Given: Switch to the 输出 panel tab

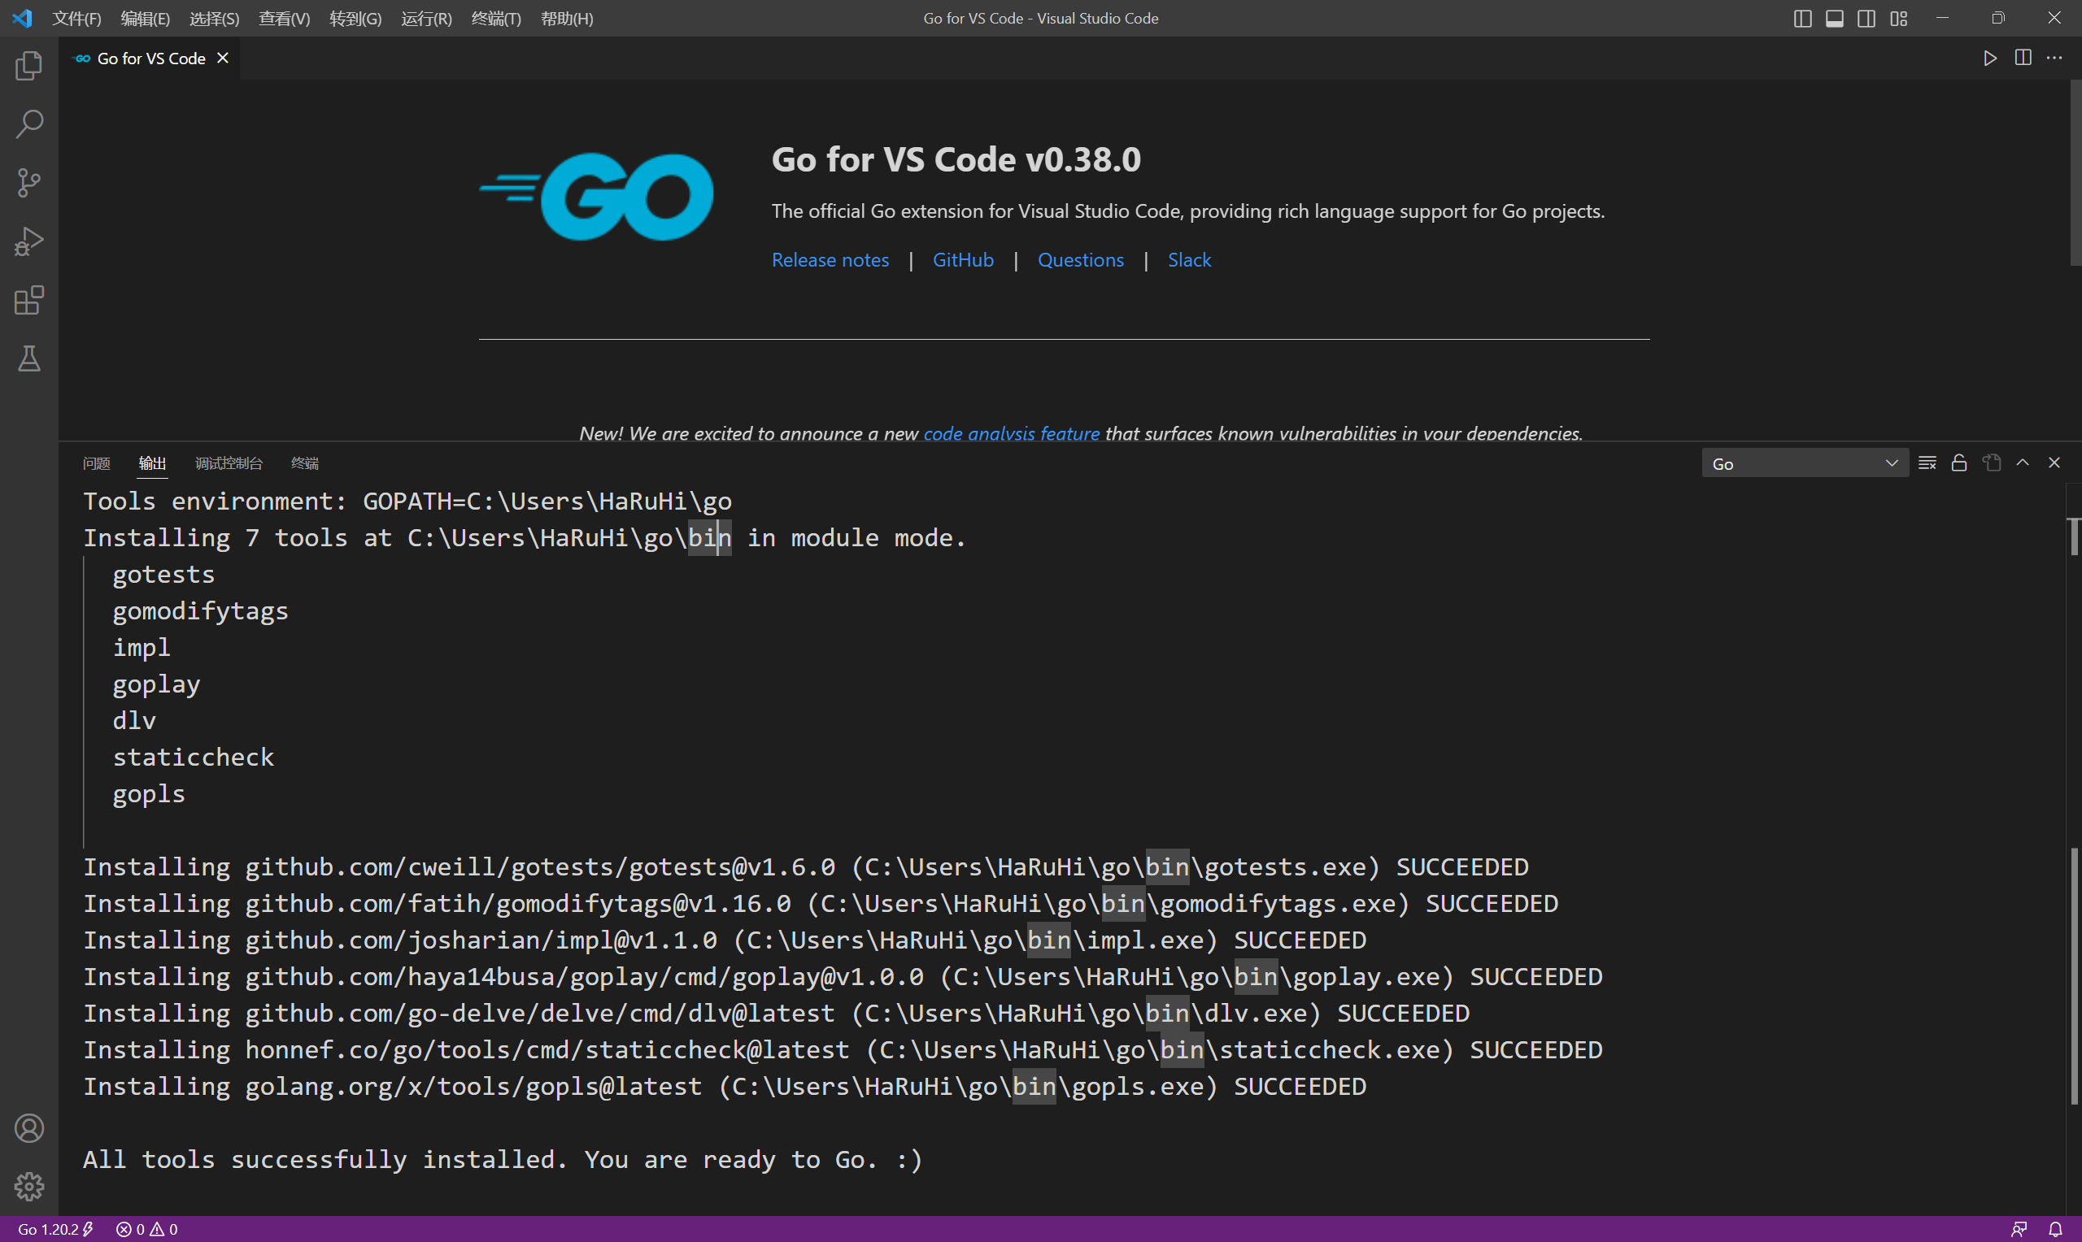Looking at the screenshot, I should click(151, 462).
